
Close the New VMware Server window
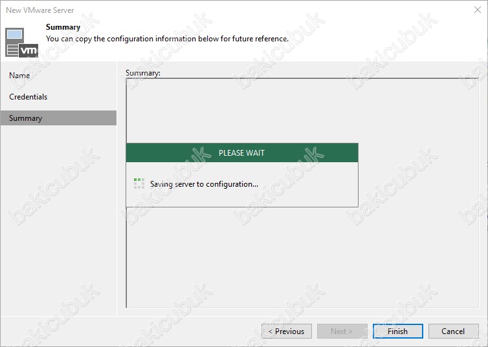coord(478,10)
